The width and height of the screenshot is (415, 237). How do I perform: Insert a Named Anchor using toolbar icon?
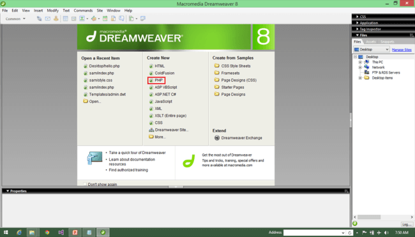[x=56, y=19]
